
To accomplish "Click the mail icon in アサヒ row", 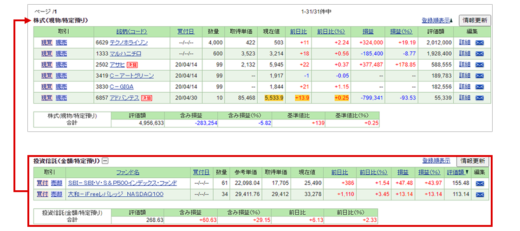I will 480,65.
